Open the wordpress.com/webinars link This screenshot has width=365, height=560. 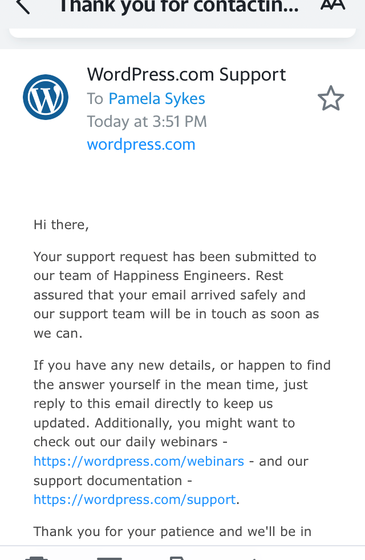point(139,461)
